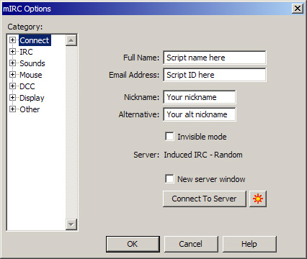Focus the Alternative nickname field

click(x=200, y=114)
